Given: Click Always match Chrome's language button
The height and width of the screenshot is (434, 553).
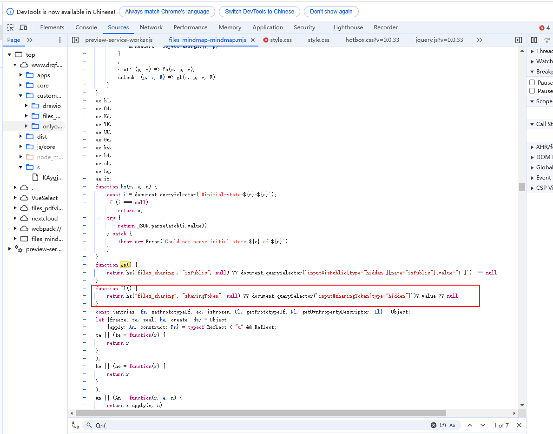Looking at the screenshot, I should point(167,12).
